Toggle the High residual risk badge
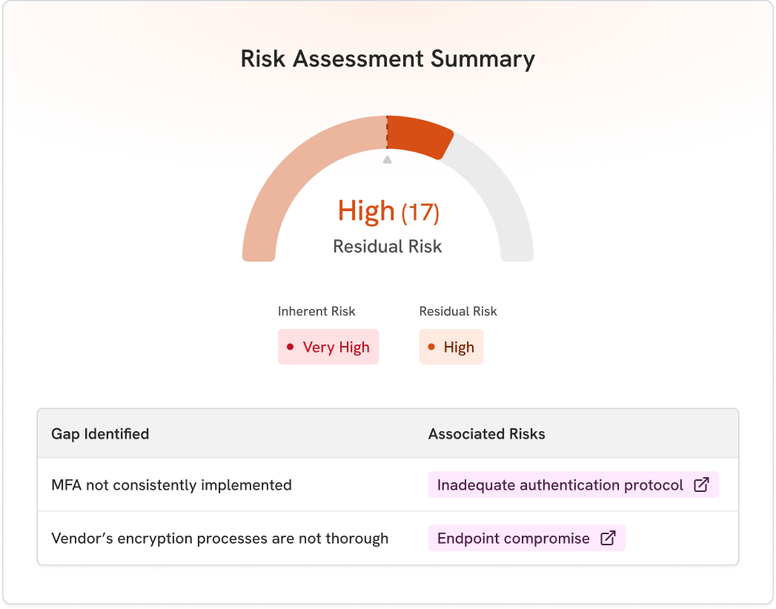Image resolution: width=776 pixels, height=609 pixels. pos(451,346)
